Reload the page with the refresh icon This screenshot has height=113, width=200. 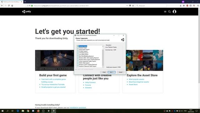pyautogui.click(x=9, y=6)
